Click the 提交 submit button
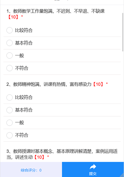Viewport: 124px width, 177px height. 93,170
